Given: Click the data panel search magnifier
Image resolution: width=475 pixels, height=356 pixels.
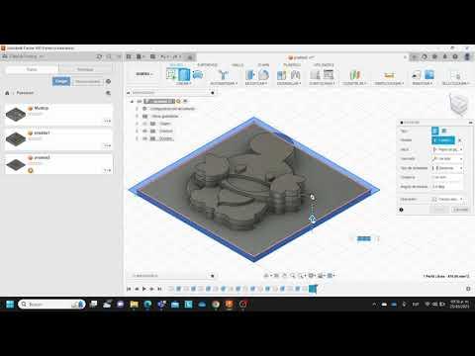Looking at the screenshot, I should [109, 56].
